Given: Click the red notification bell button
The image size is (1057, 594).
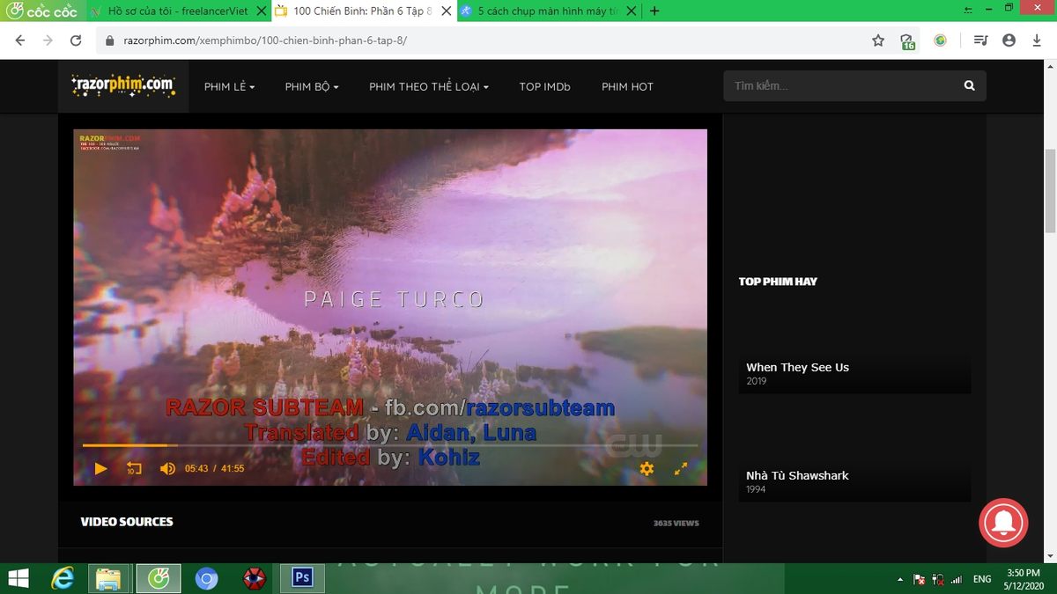Looking at the screenshot, I should click(x=1003, y=523).
